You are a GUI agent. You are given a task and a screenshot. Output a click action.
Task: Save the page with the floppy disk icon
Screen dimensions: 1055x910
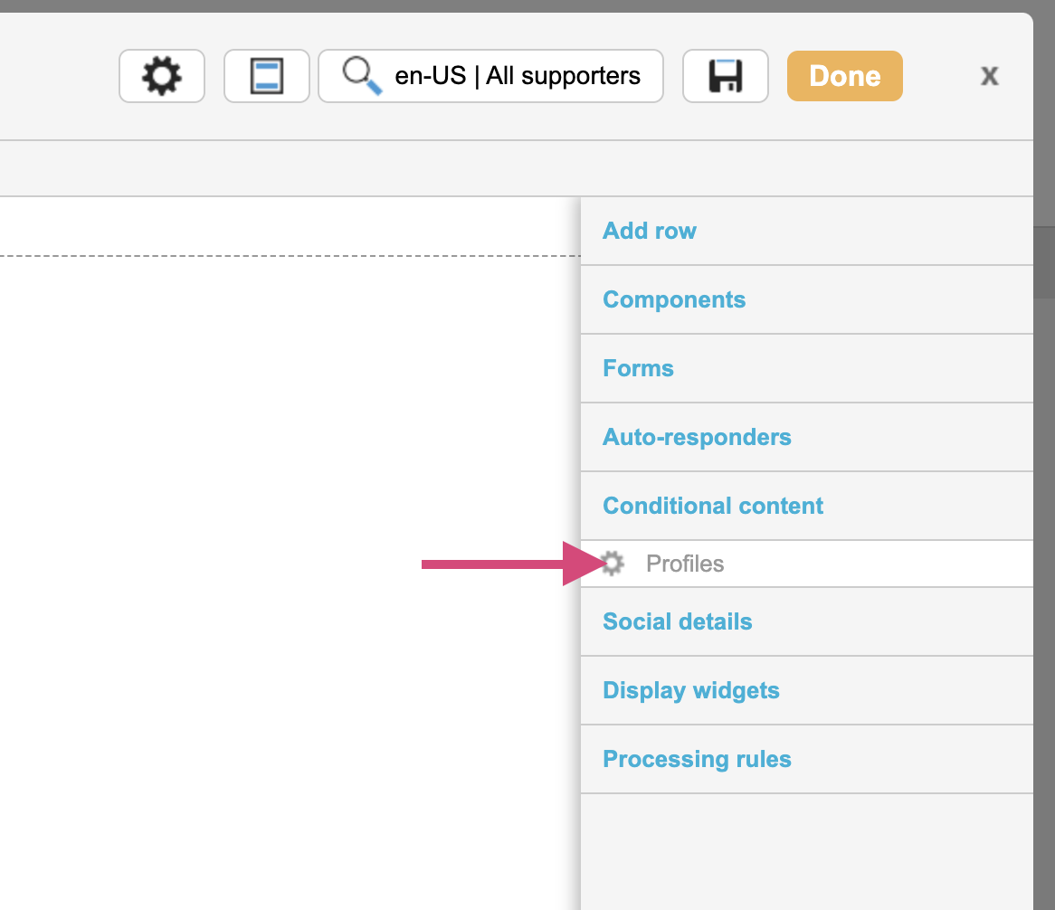[725, 76]
